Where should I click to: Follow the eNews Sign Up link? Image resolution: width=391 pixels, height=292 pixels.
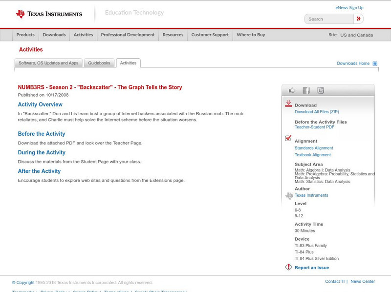(x=349, y=8)
